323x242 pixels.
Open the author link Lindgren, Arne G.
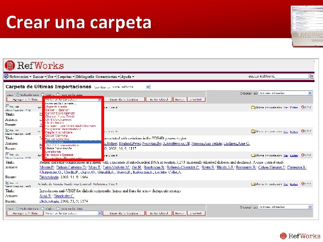click(x=237, y=143)
